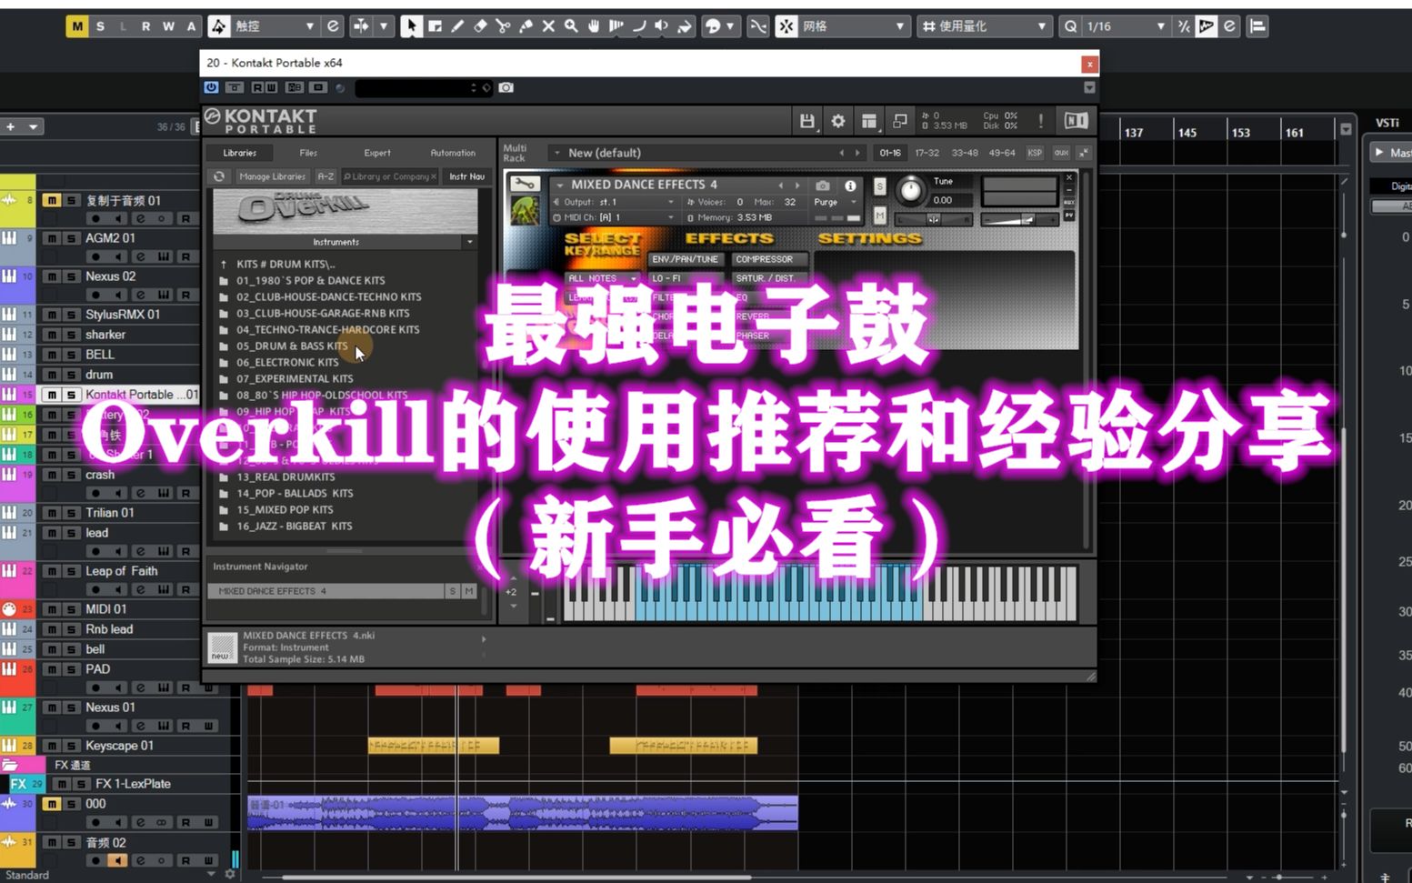Viewport: 1412px width, 883px height.
Task: Open the ALL NOTES key range dropdown
Action: point(601,278)
